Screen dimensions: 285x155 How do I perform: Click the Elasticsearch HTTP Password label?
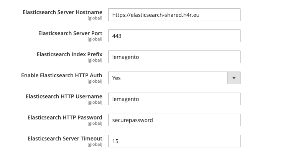[x=65, y=117]
